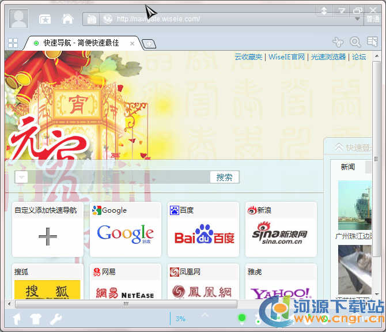
Task: Open the 论坛 link
Action: point(359,57)
